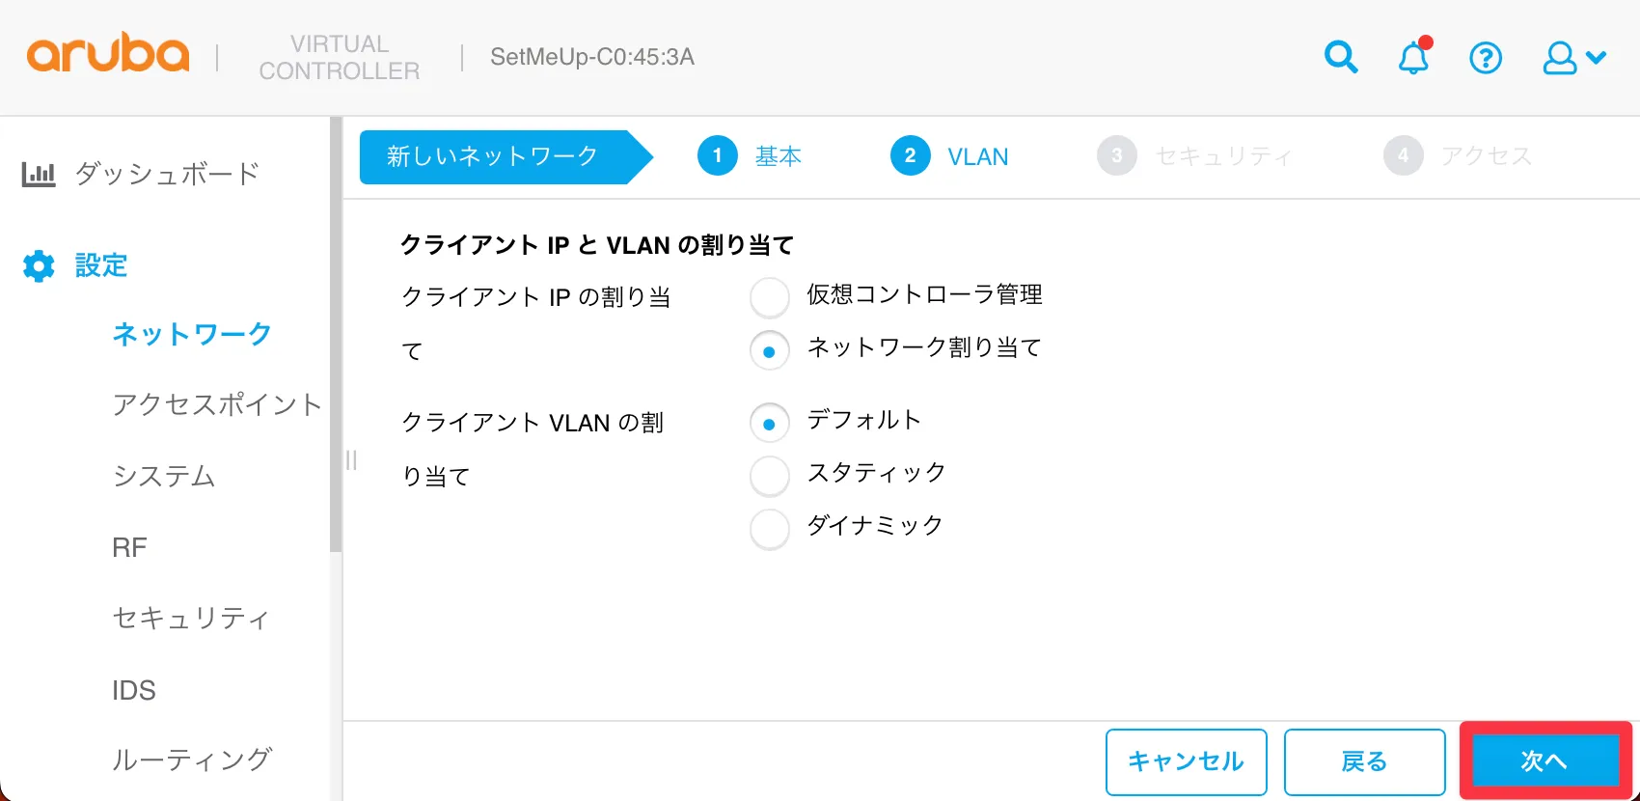Click the step 1 基本 circle
Screen dimensions: 1640x801
pyautogui.click(x=717, y=155)
